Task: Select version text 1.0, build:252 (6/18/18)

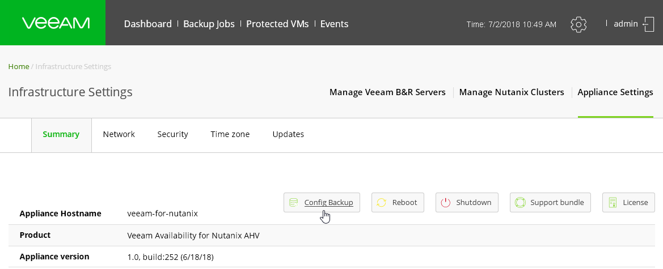Action: [x=170, y=257]
